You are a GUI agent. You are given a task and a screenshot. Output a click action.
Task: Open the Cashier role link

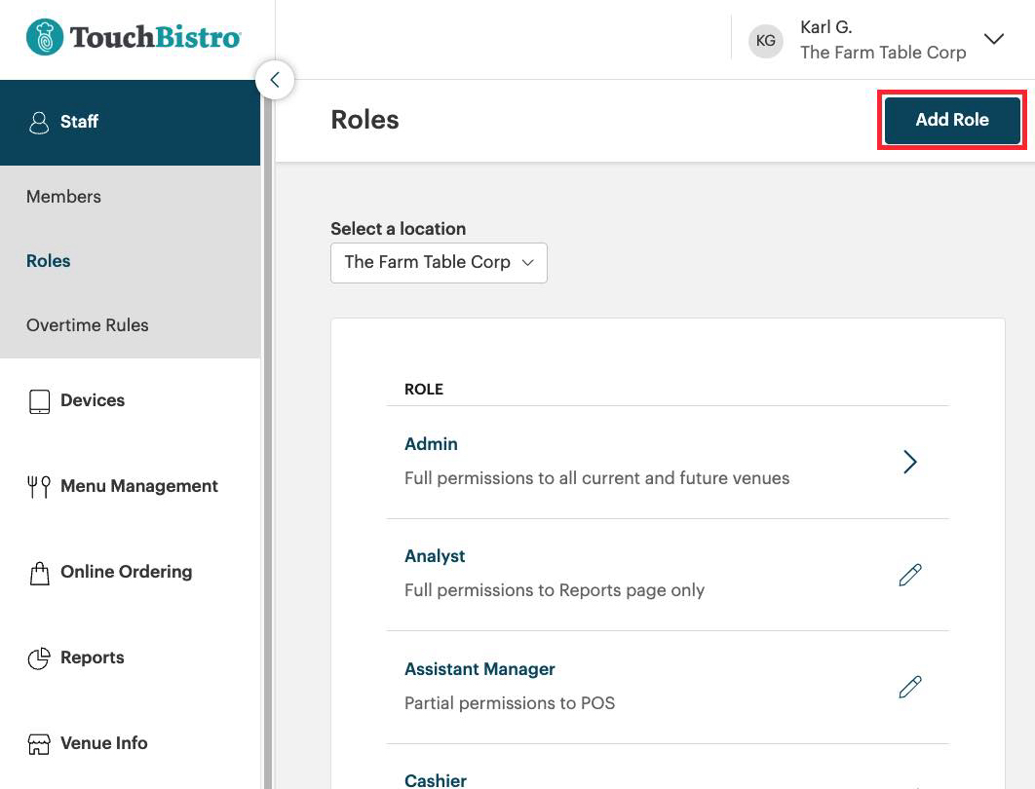(x=435, y=778)
